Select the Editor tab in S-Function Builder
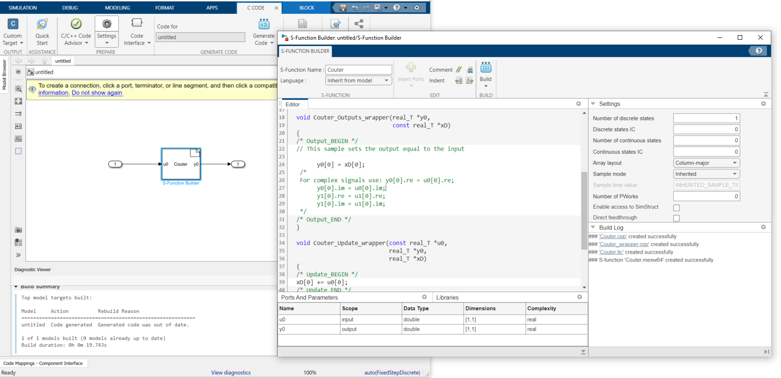781x378 pixels. pos(293,104)
